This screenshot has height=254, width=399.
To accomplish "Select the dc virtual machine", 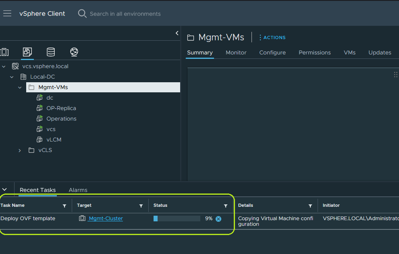I will [x=50, y=98].
